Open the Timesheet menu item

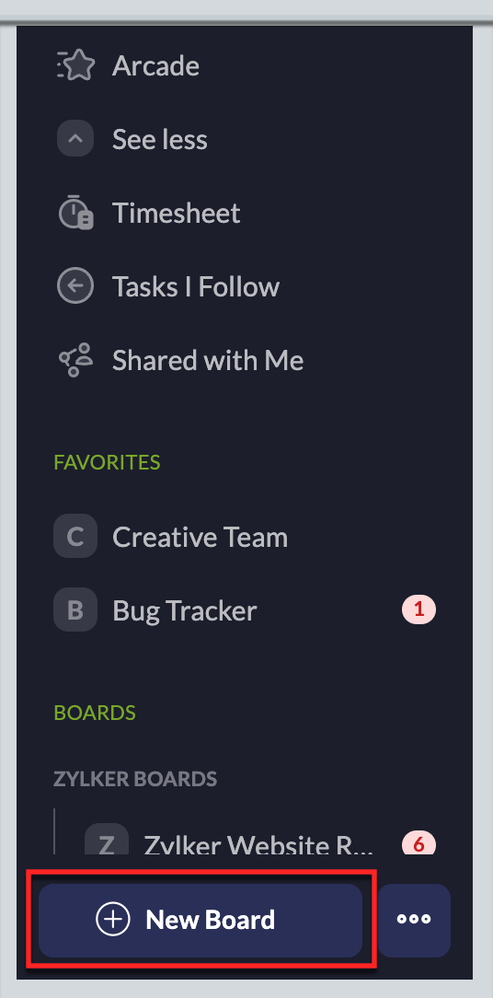(x=177, y=213)
